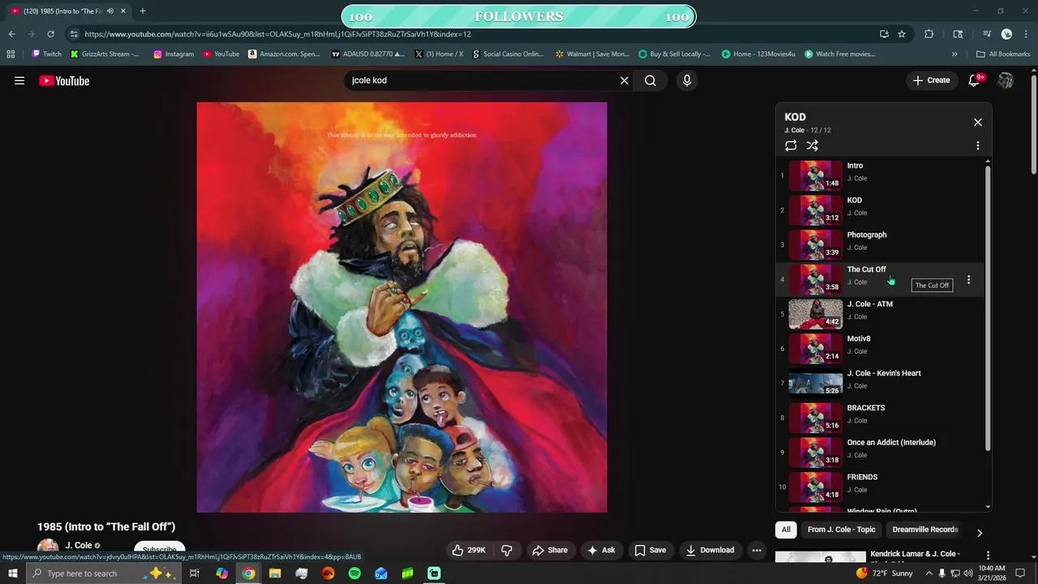Viewport: 1038px width, 584px height.
Task: Start voice search with the microphone
Action: [x=687, y=80]
